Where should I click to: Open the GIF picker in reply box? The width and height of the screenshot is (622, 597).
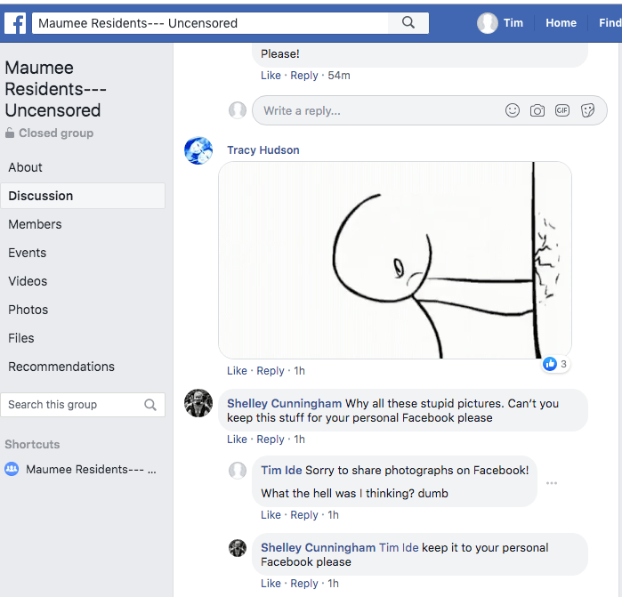coord(562,110)
